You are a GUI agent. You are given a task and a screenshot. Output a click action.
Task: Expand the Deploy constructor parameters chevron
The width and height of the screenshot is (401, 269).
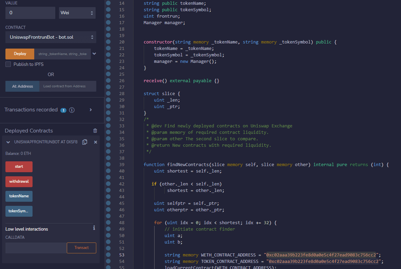(x=94, y=54)
